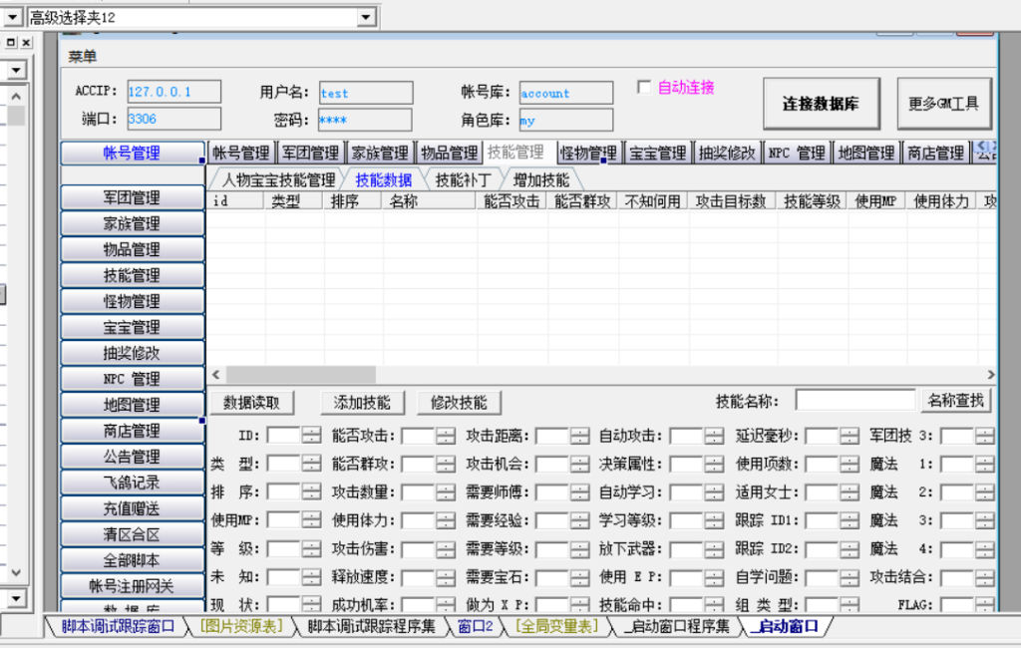The width and height of the screenshot is (1021, 648).
Task: Click the ID spinner arrows
Action: coord(312,436)
